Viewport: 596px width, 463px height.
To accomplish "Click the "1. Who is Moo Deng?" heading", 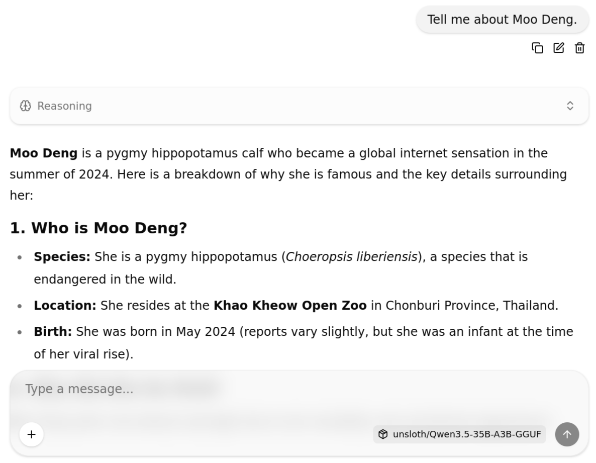I will point(98,228).
